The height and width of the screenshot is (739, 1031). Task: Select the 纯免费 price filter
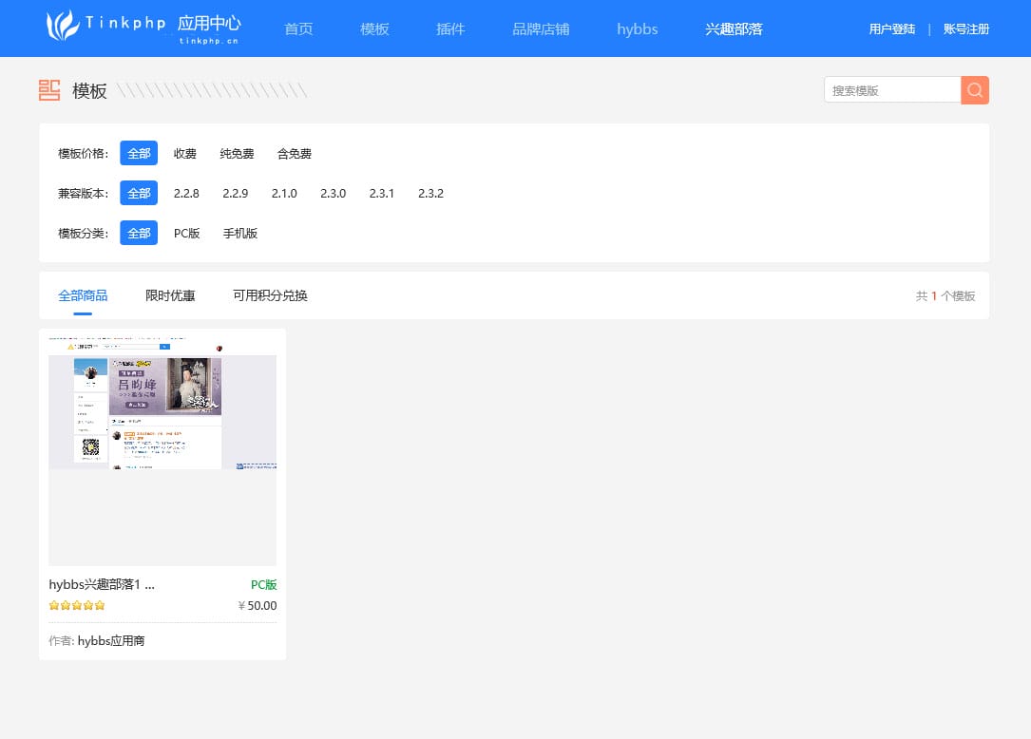236,153
